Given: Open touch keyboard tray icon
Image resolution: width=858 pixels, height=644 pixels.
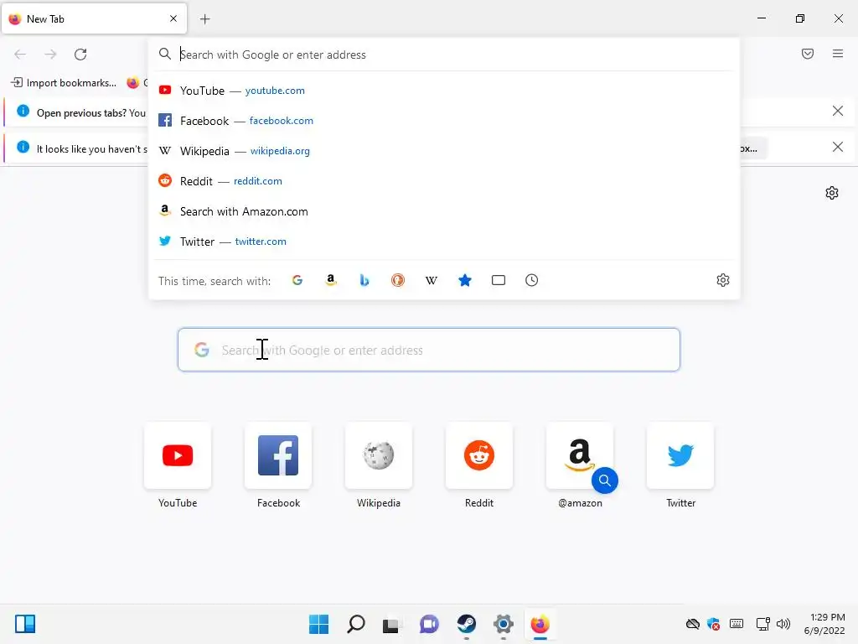Looking at the screenshot, I should (x=737, y=624).
